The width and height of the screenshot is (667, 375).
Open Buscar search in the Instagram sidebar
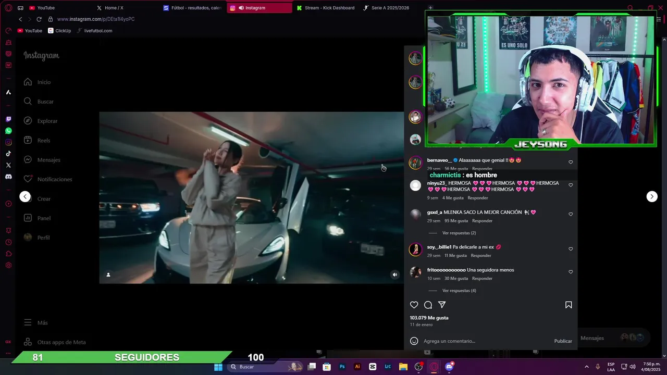click(x=39, y=102)
